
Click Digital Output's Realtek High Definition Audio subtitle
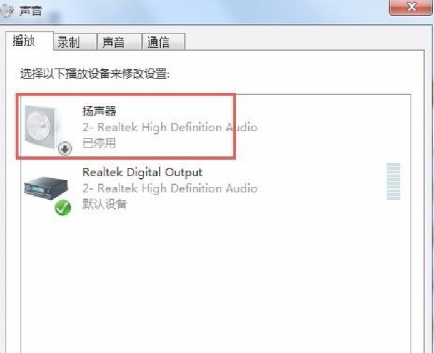[170, 188]
